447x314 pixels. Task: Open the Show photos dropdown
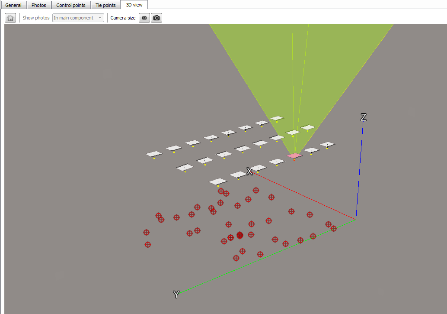(78, 18)
